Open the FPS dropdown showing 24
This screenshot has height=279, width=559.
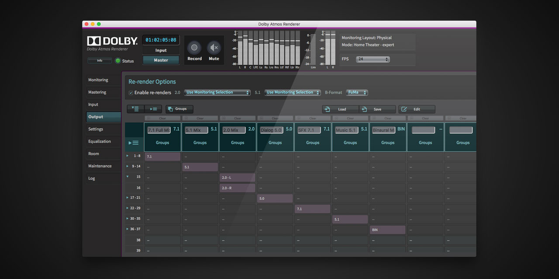[373, 59]
